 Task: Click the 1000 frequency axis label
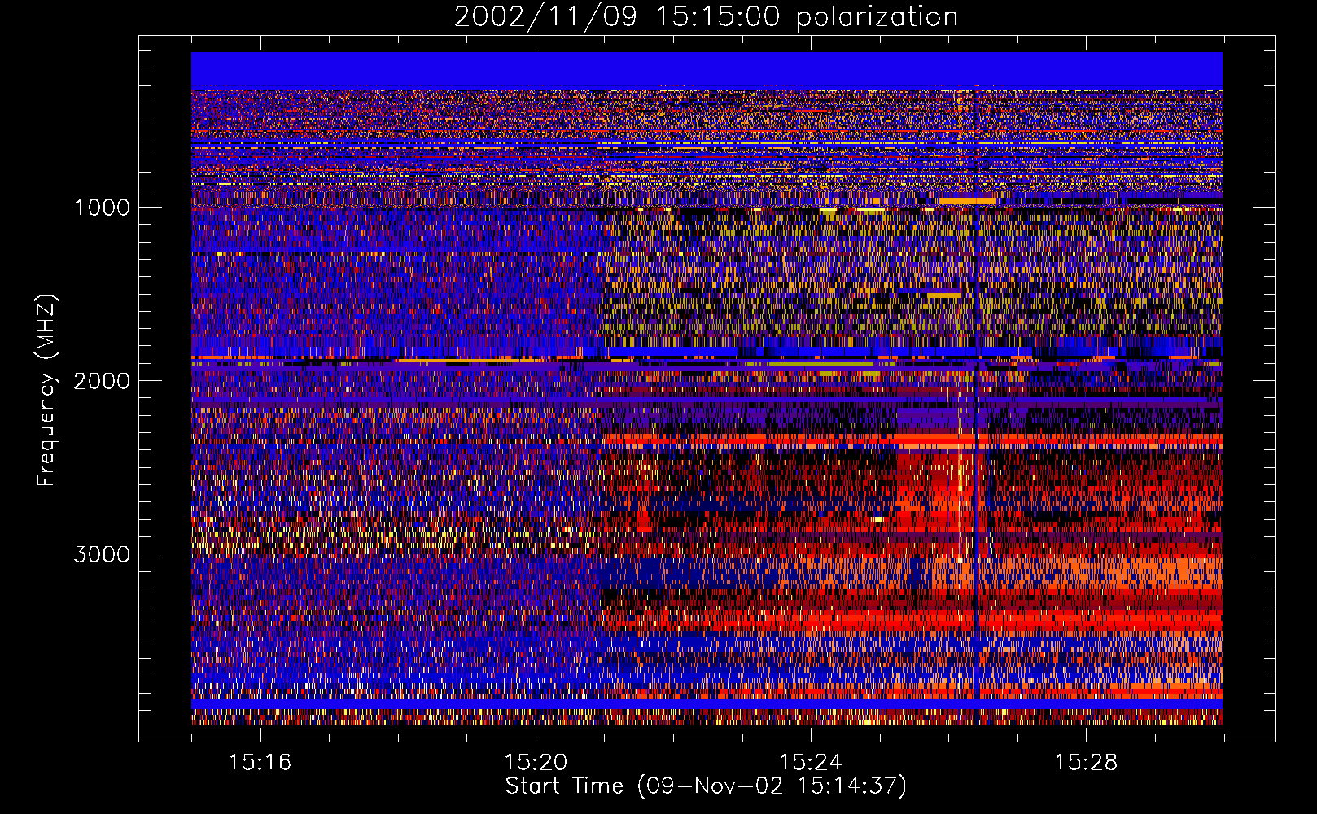[x=102, y=208]
